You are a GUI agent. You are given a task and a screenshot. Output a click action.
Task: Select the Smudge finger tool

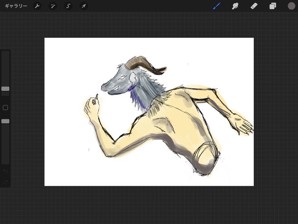tap(235, 6)
